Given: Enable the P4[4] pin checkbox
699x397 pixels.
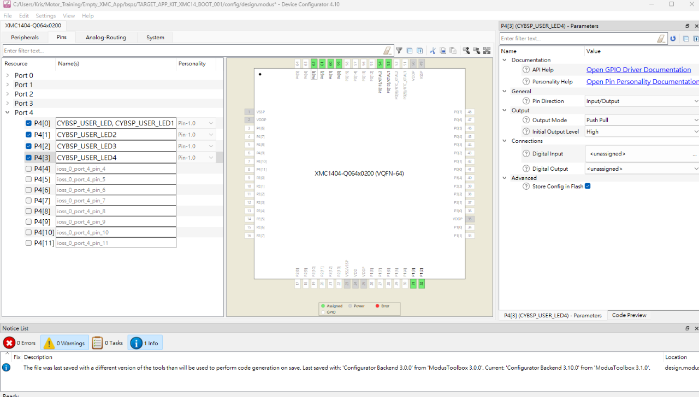Looking at the screenshot, I should 28,169.
